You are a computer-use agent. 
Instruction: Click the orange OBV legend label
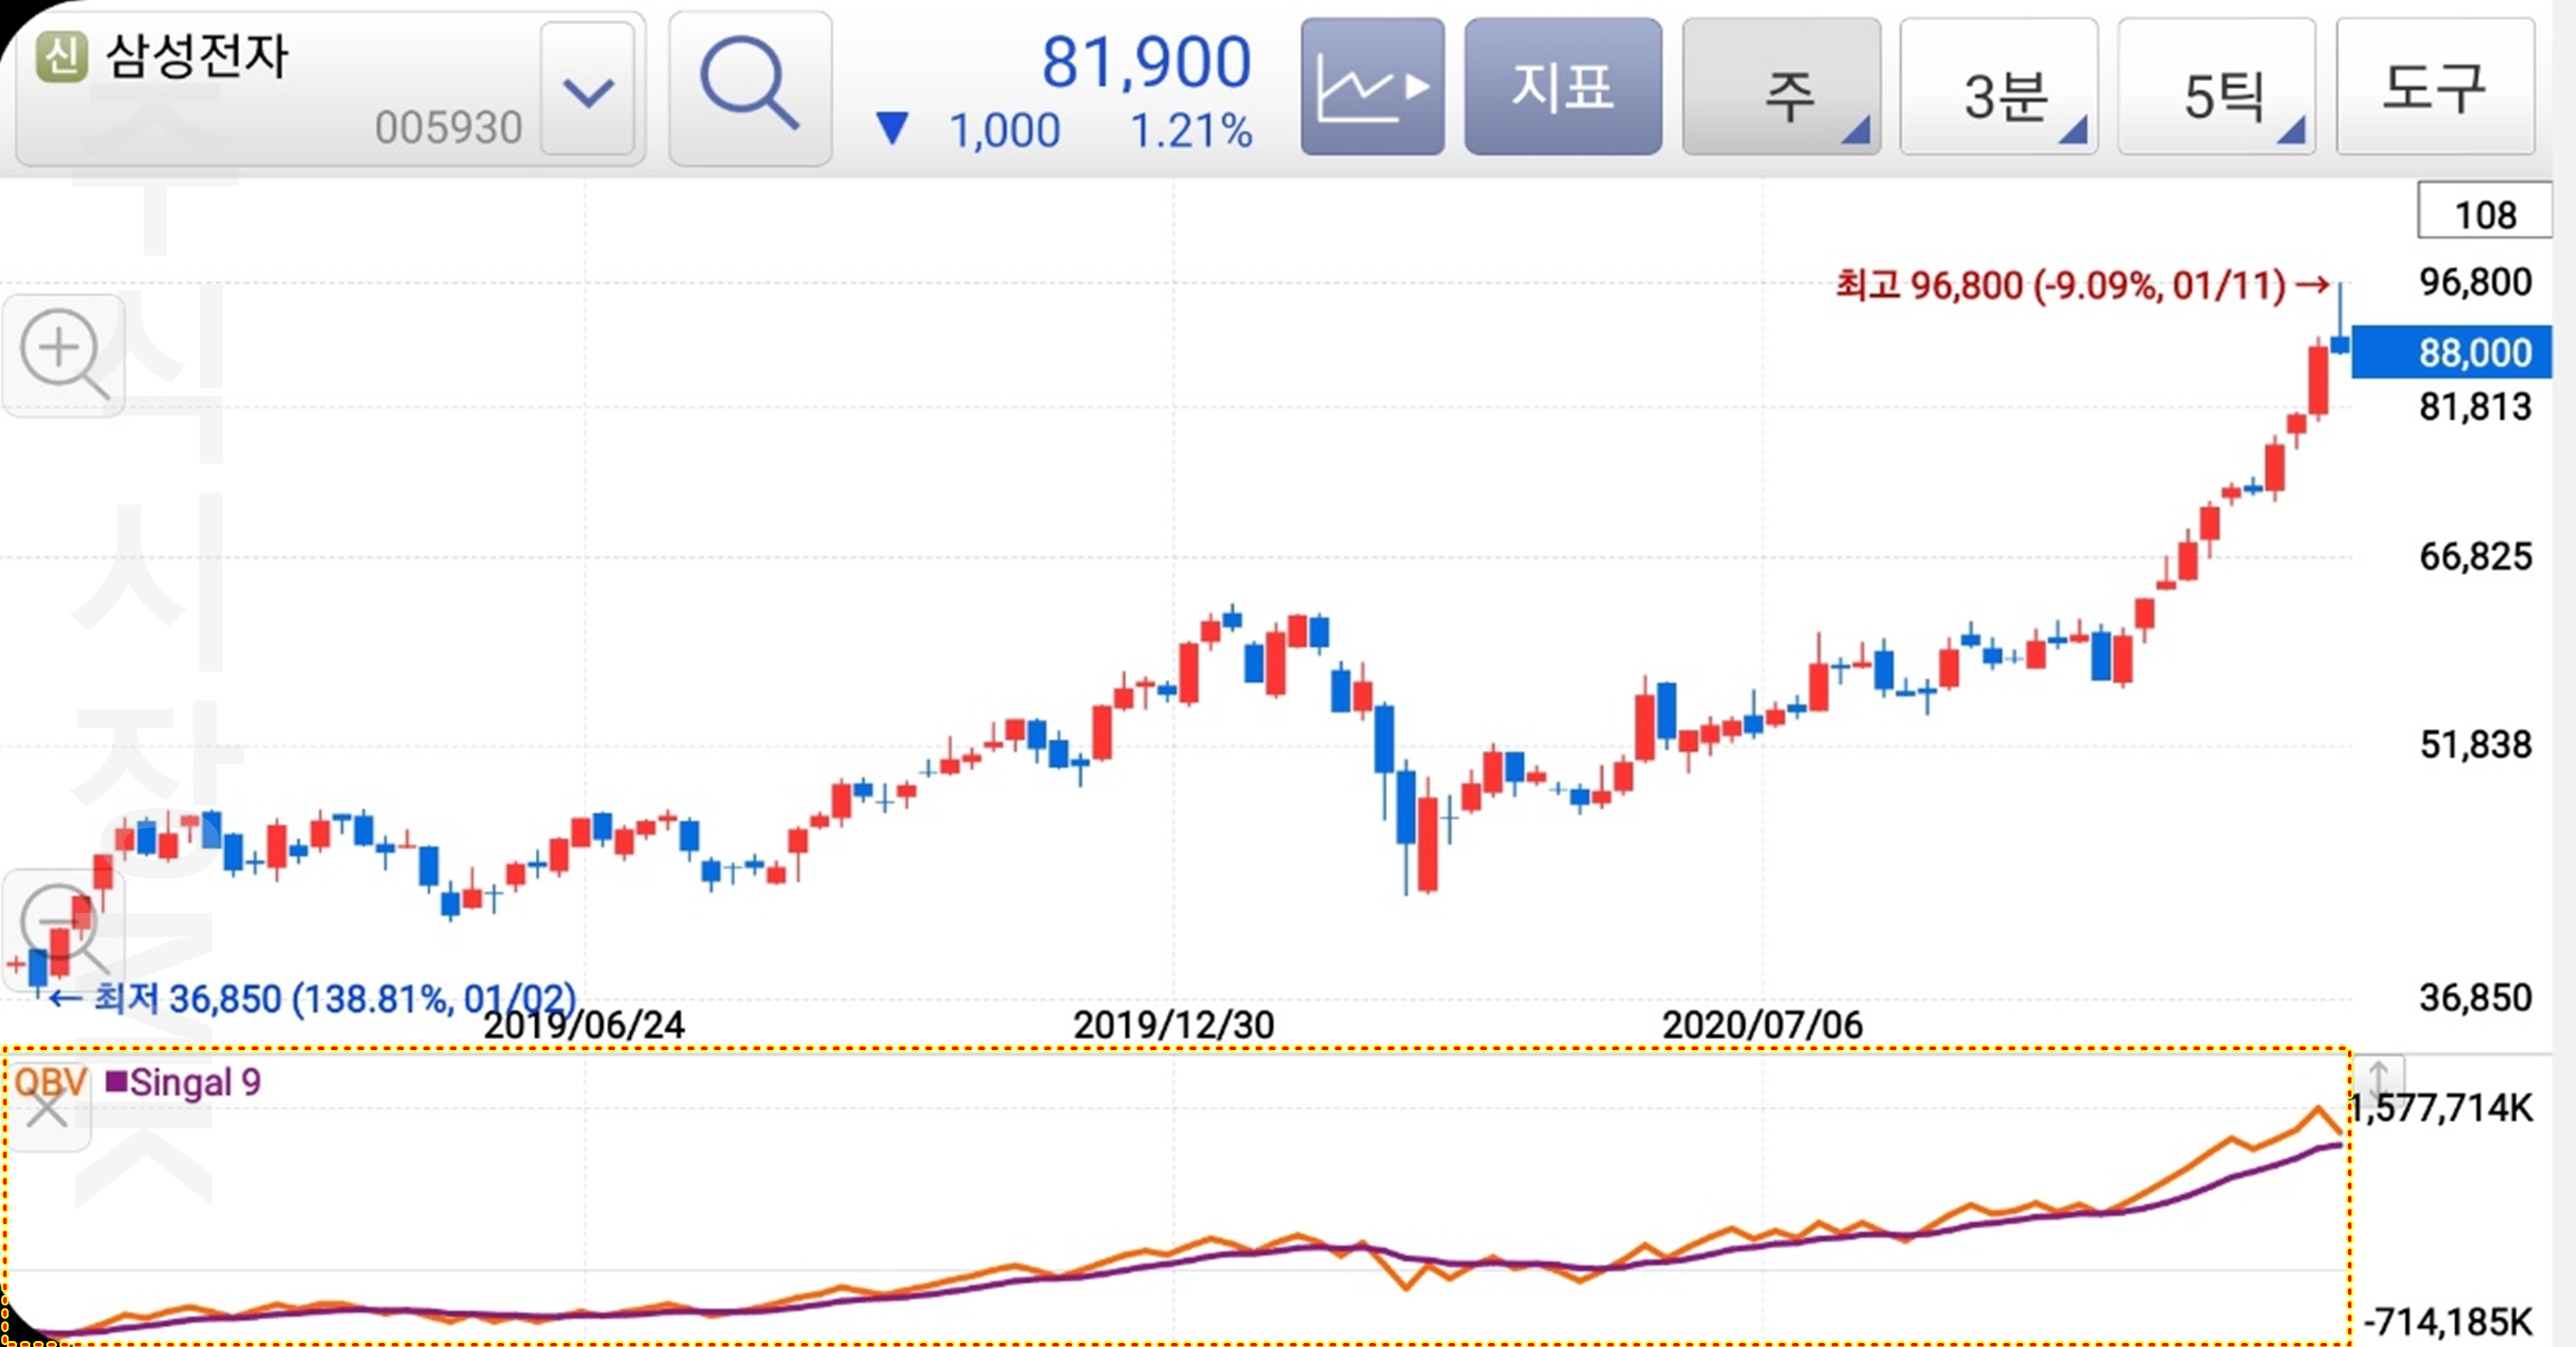[x=50, y=1081]
